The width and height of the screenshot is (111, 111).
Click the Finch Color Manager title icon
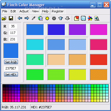tap(4, 4)
